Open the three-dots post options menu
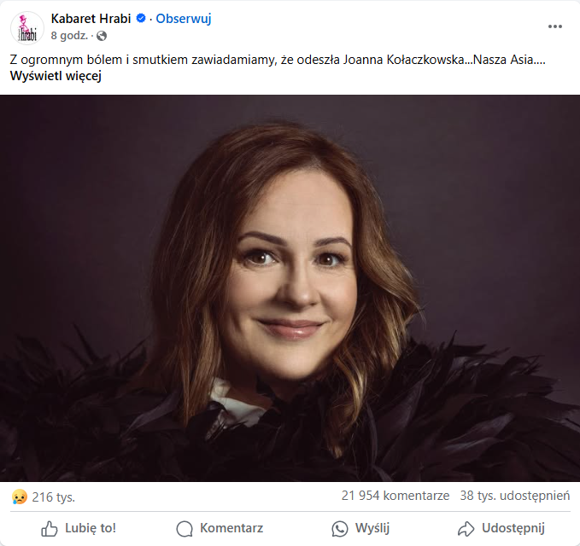Screen dimensions: 580x546 555,26
